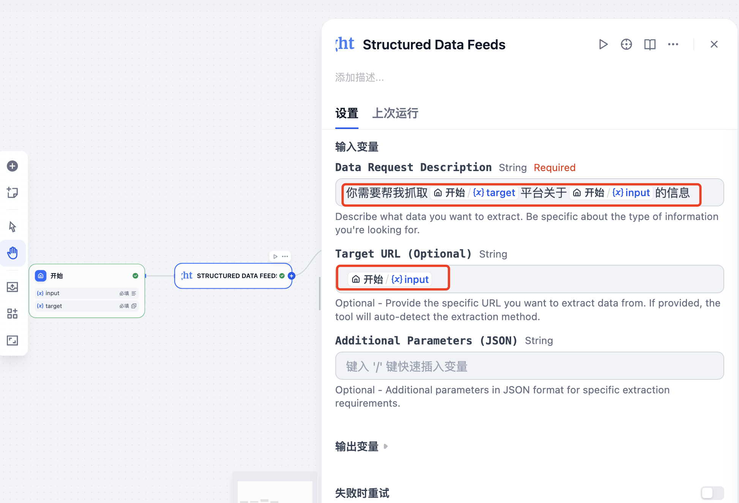Select the 设置 settings tab

click(x=346, y=113)
